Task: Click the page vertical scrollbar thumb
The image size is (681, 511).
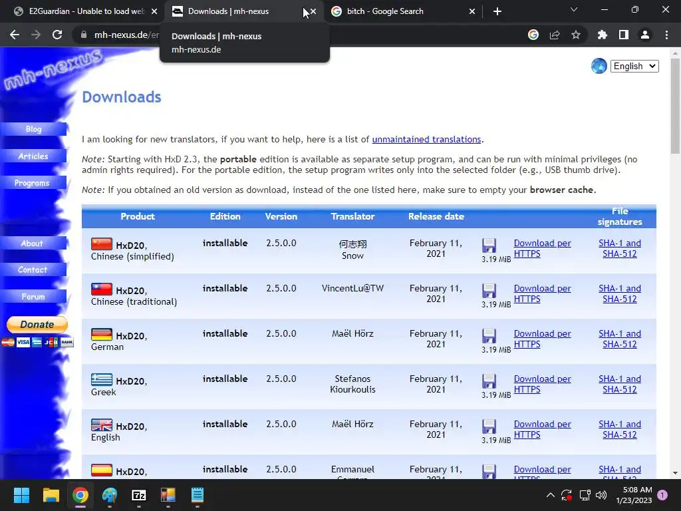Action: pyautogui.click(x=675, y=106)
